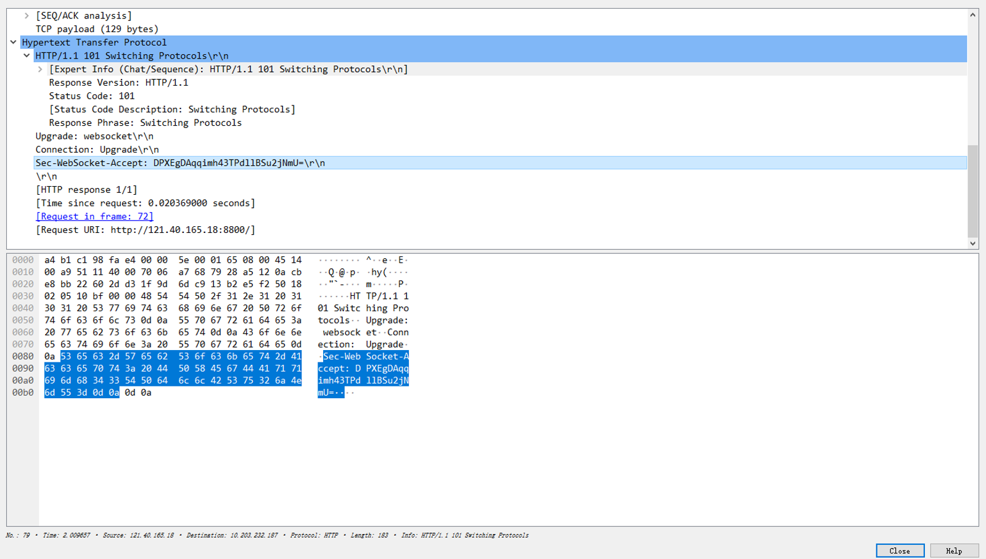
Task: Click hex offset 0050 in bytes pane
Action: pos(23,320)
